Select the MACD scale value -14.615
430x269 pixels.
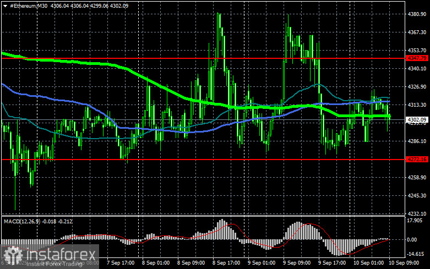tap(416, 254)
